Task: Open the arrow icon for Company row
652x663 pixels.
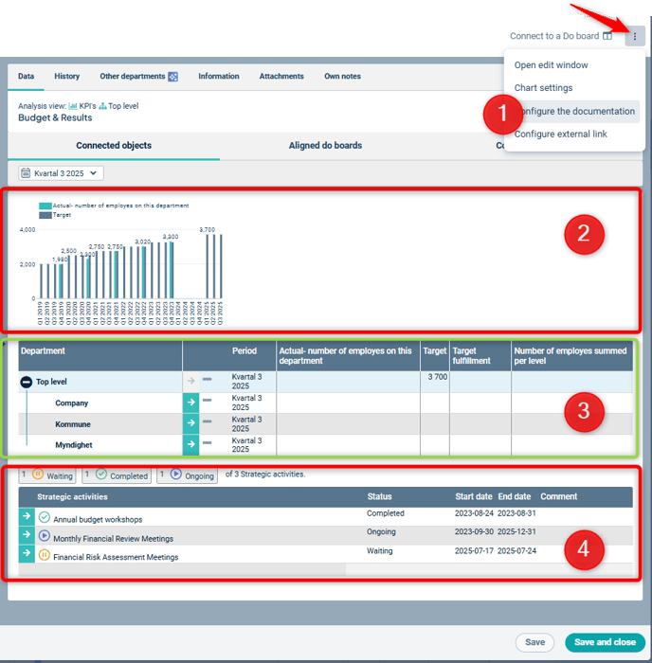Action: [x=190, y=403]
